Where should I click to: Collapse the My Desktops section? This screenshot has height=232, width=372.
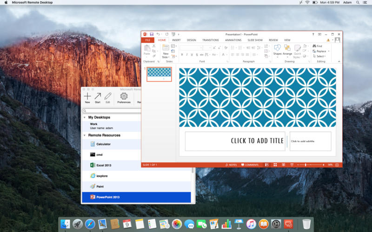click(85, 117)
